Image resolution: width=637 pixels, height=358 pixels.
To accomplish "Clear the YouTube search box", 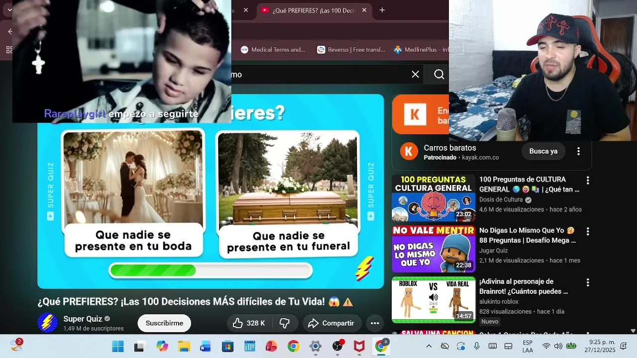I will click(416, 75).
